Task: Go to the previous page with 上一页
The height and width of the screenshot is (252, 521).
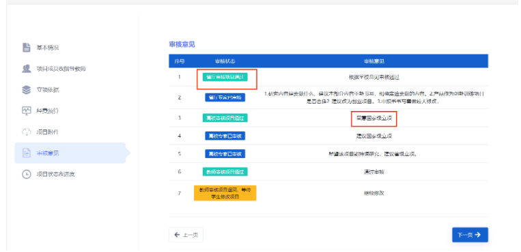Action: pyautogui.click(x=186, y=235)
